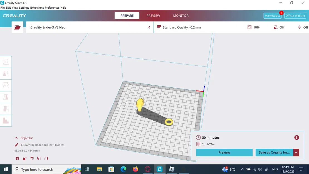Open the Settings menu

pyautogui.click(x=24, y=8)
